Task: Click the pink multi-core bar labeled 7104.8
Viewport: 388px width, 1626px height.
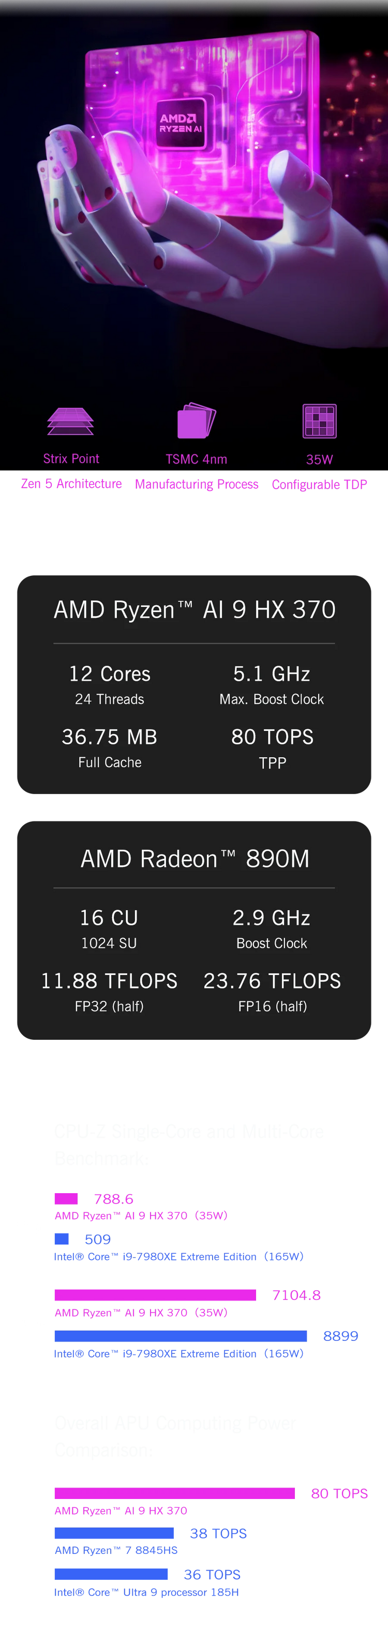Action: click(x=155, y=1295)
